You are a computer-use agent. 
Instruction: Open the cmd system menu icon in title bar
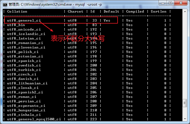click(x=5, y=4)
